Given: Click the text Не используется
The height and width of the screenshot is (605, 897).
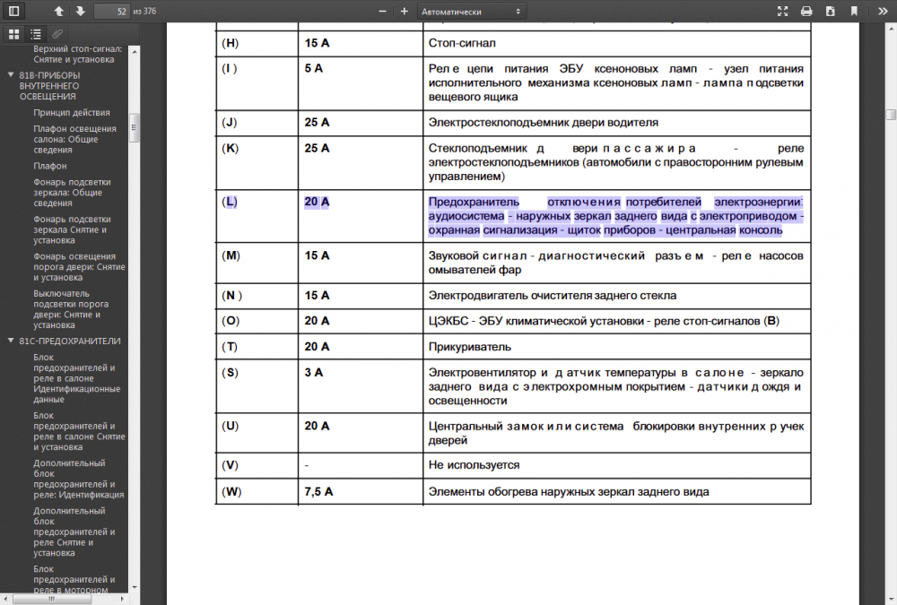Looking at the screenshot, I should 474,465.
